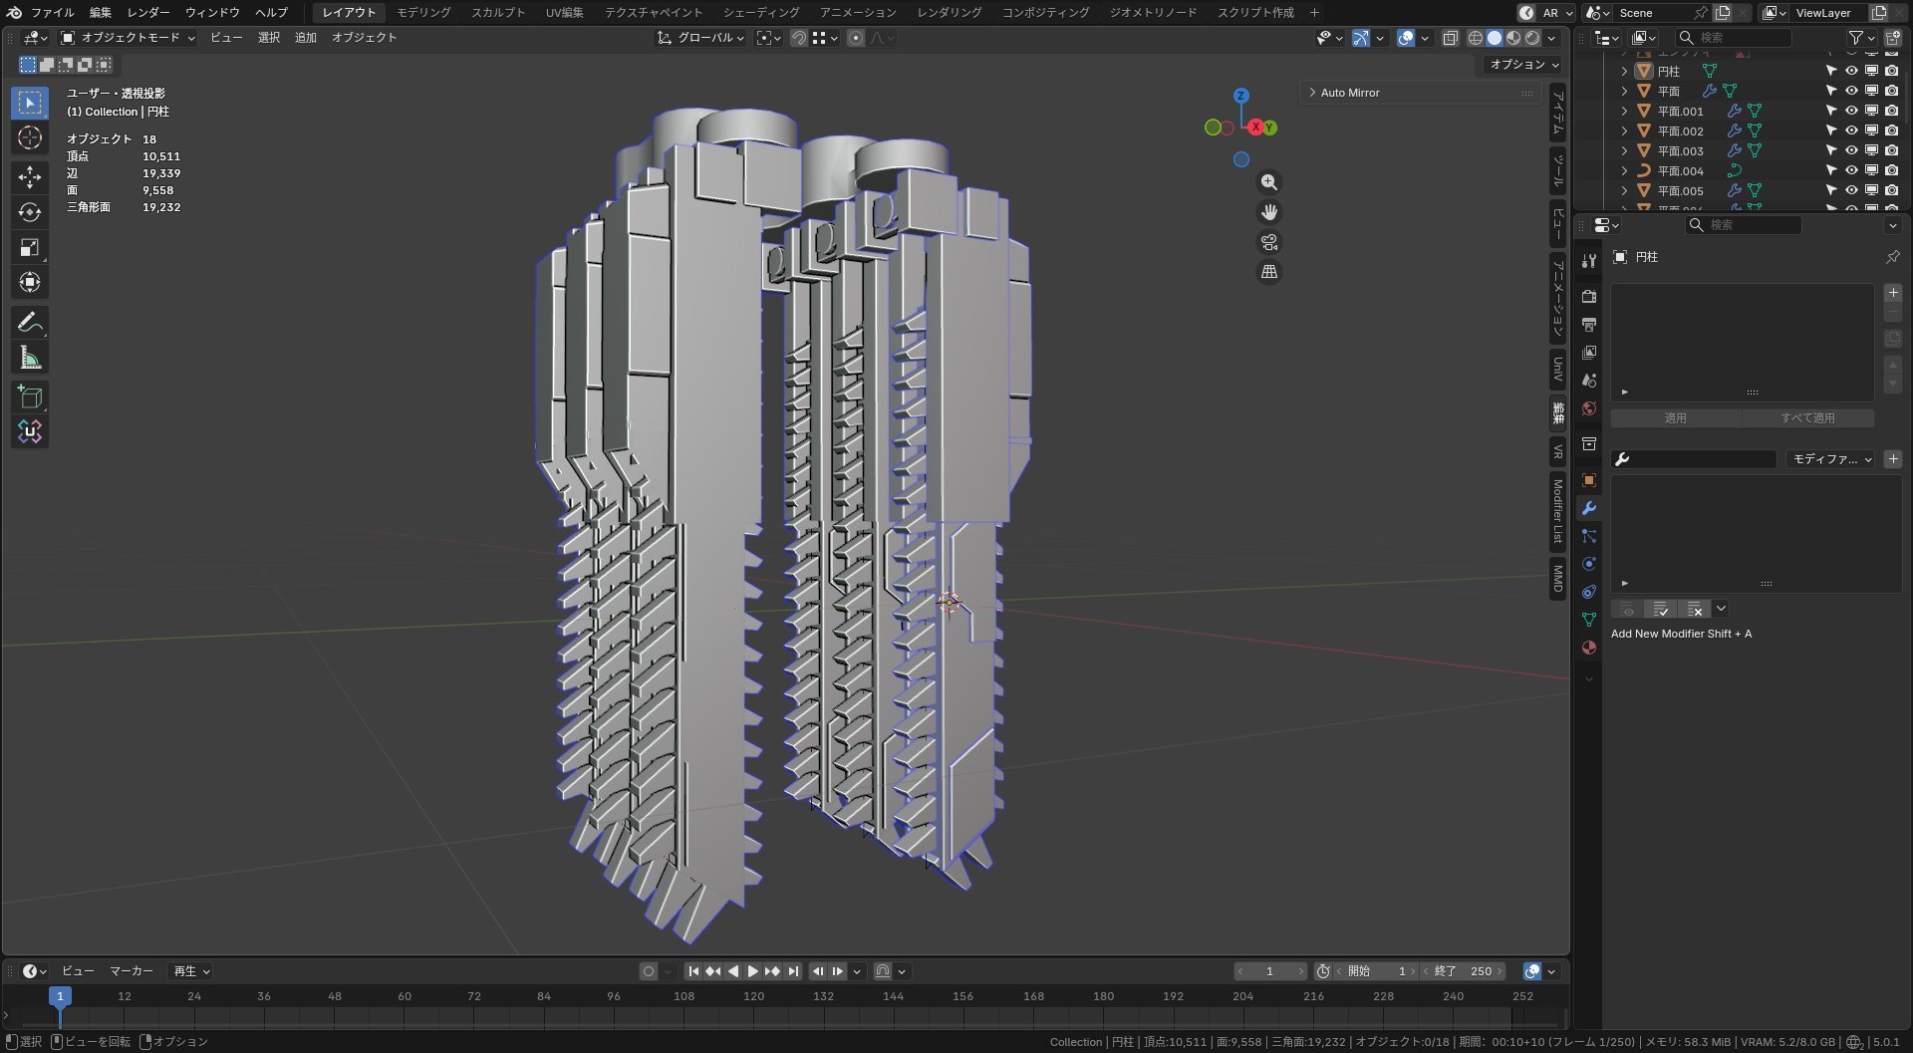Choose the Add Cube tool
Viewport: 1913px width, 1053px height.
pos(30,397)
